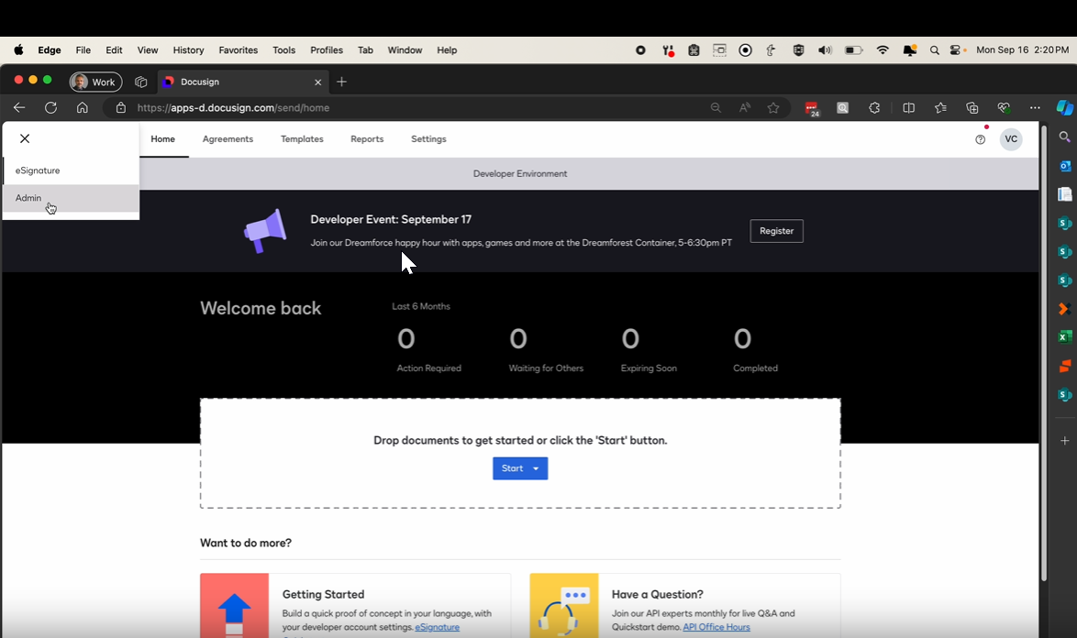
Task: Open the Agreements tab
Action: point(228,139)
